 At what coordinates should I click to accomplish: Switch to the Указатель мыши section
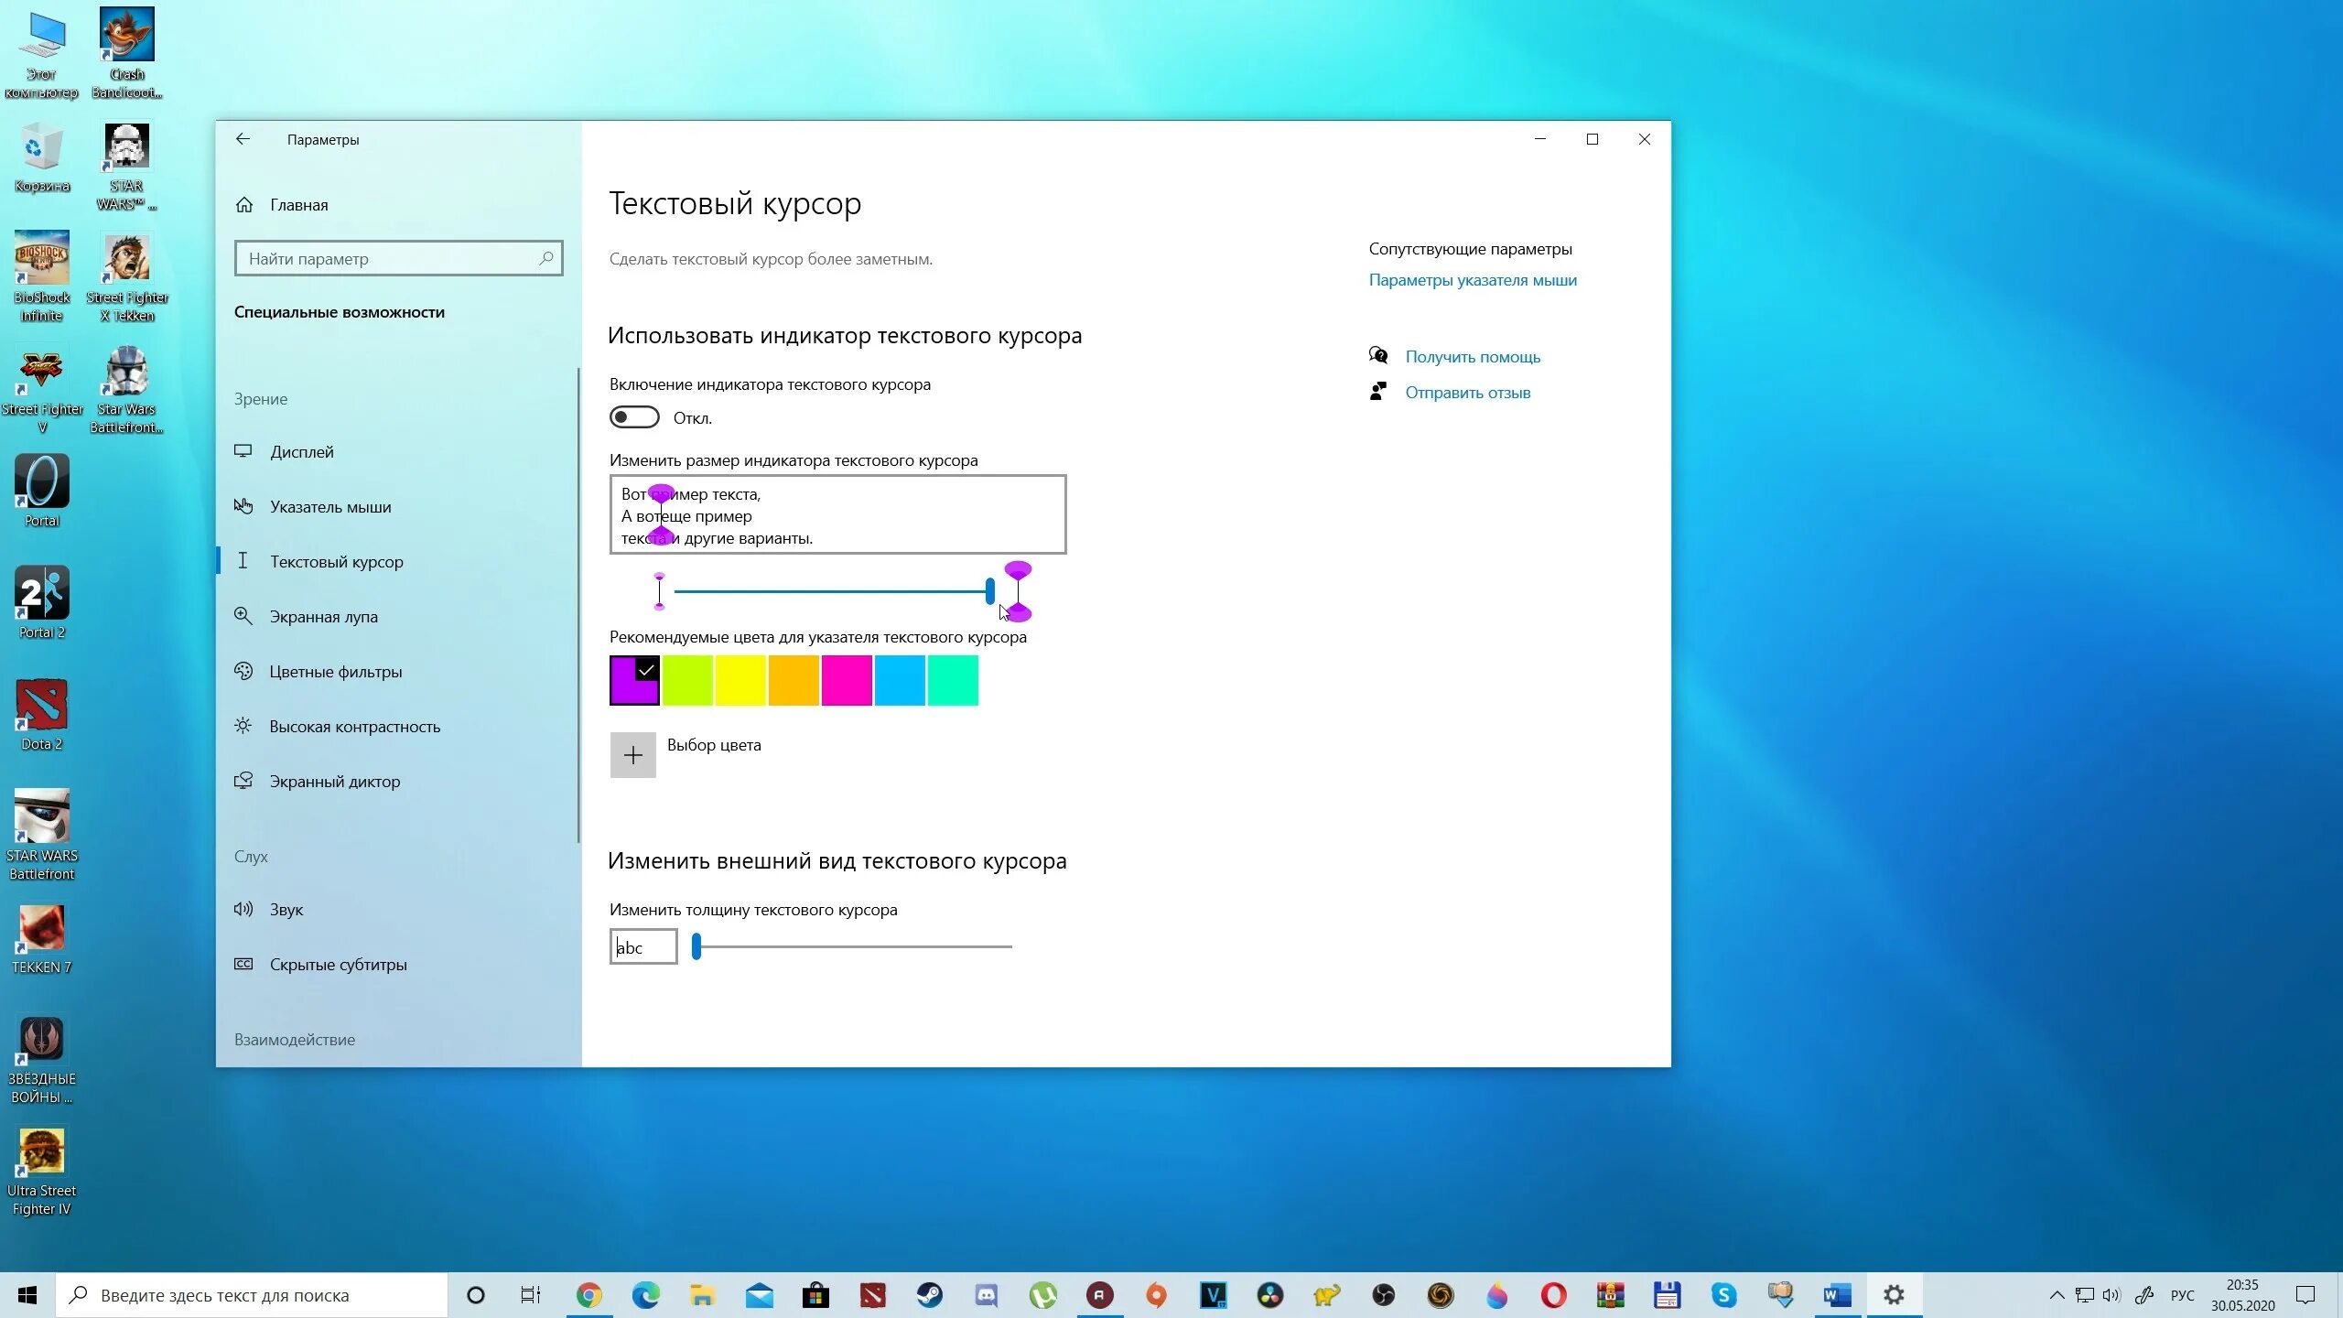click(x=330, y=506)
